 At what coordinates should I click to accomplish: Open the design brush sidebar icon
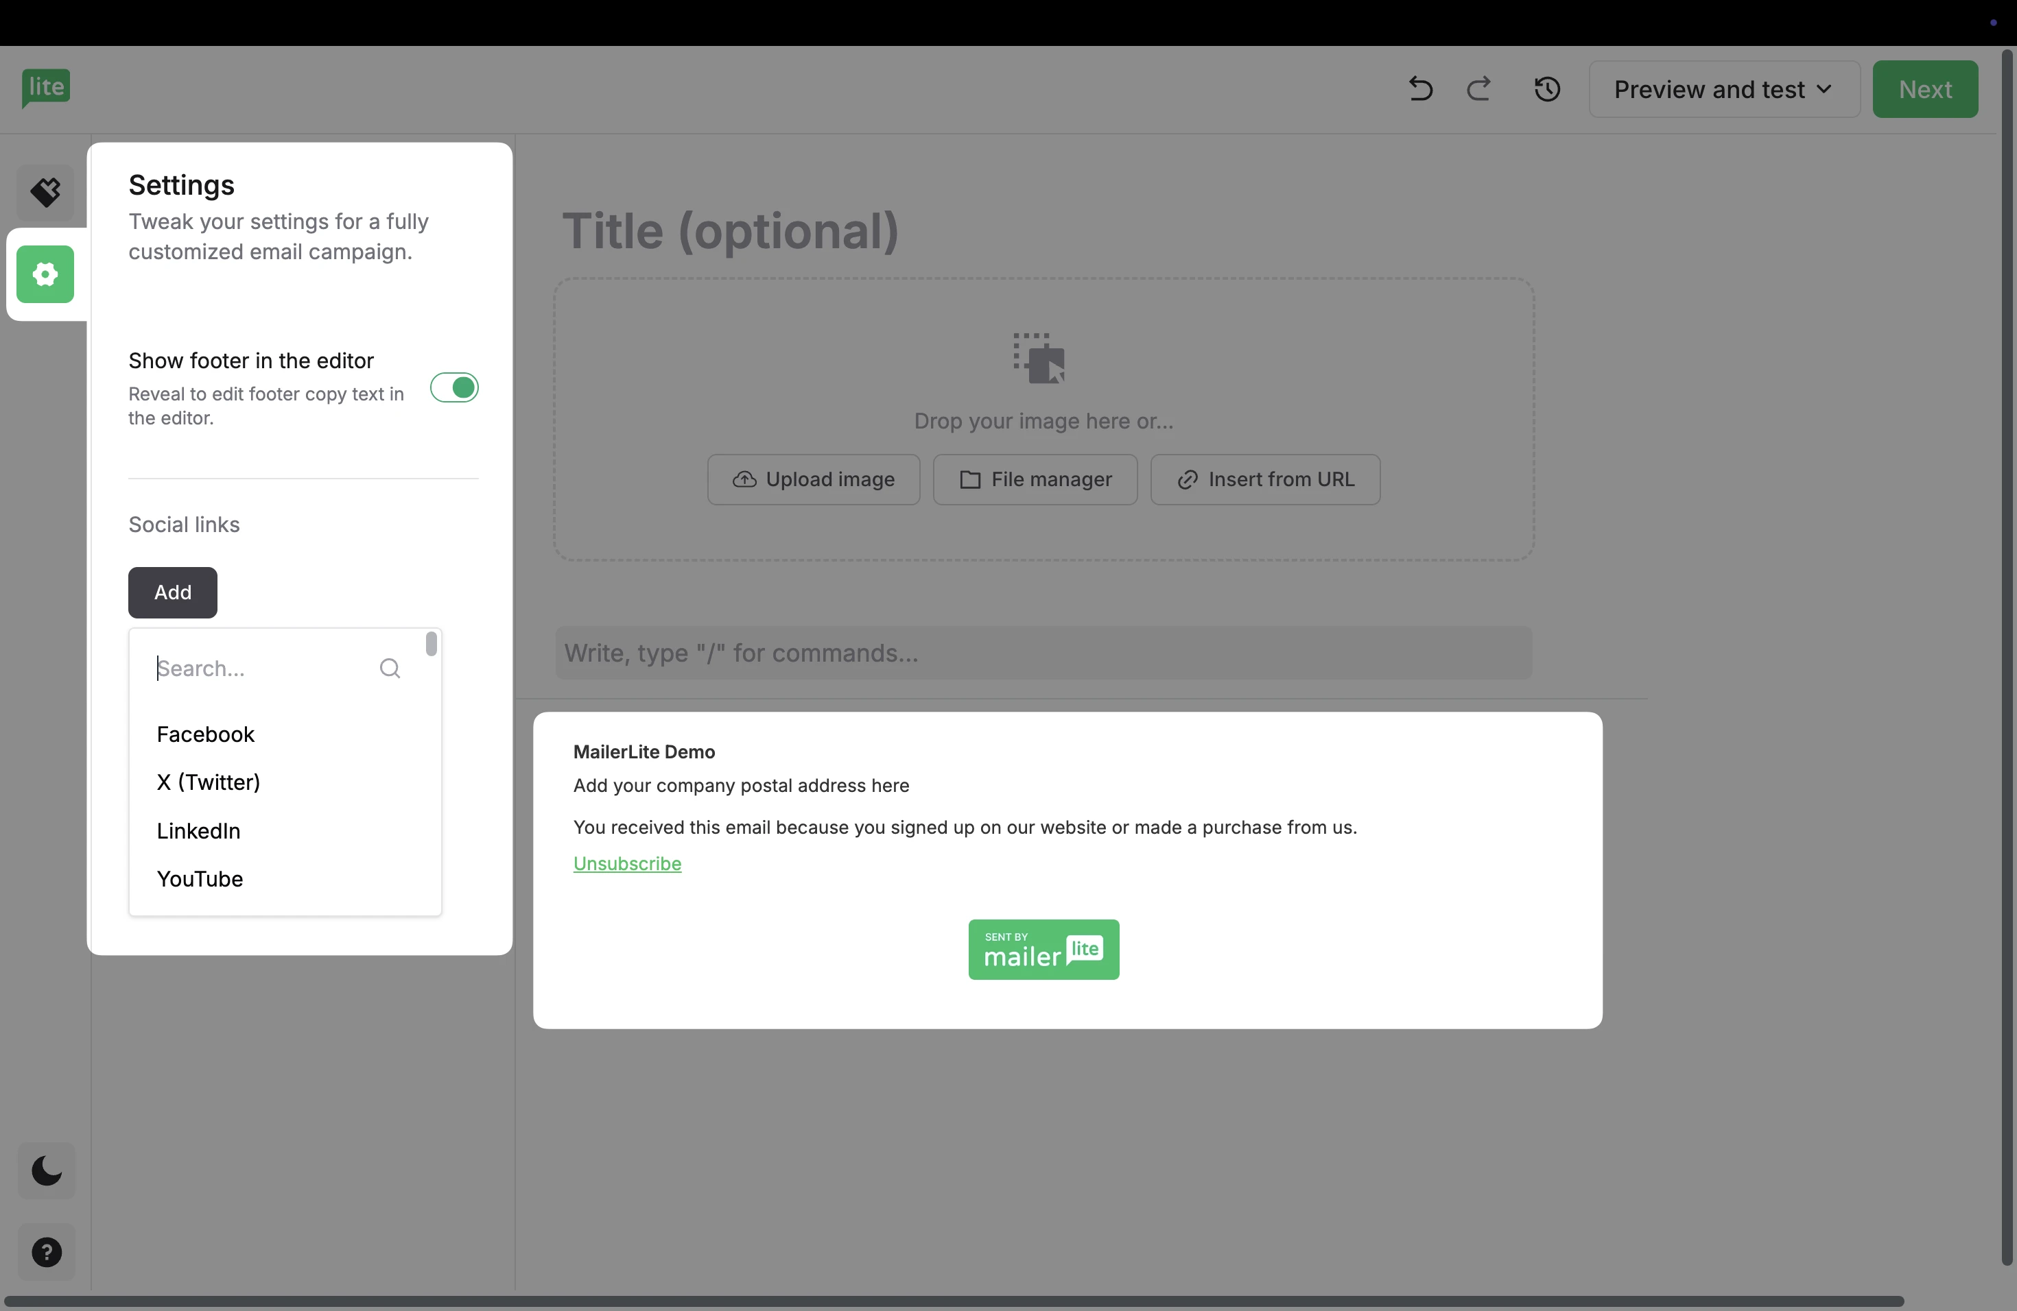[x=46, y=192]
